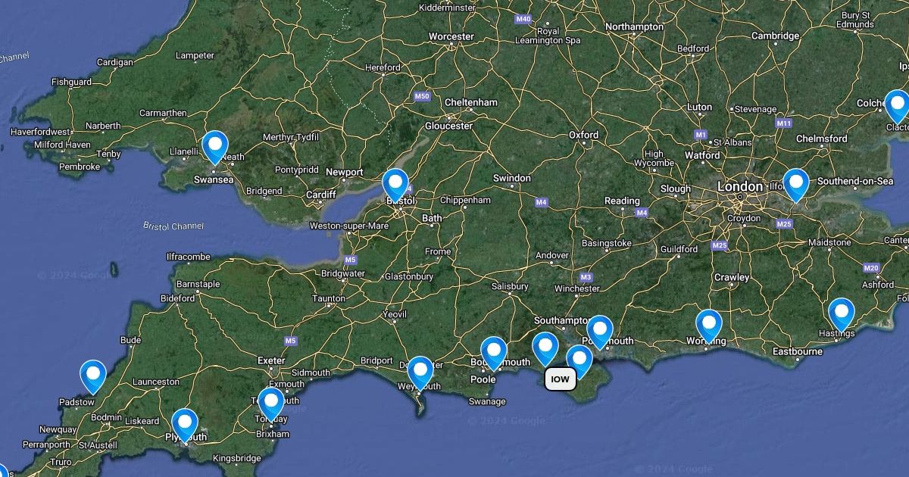
Task: Open the marker near Padstow
Action: tap(93, 376)
